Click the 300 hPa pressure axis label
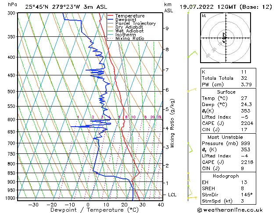This screenshot has width=276, height=213. [12, 13]
